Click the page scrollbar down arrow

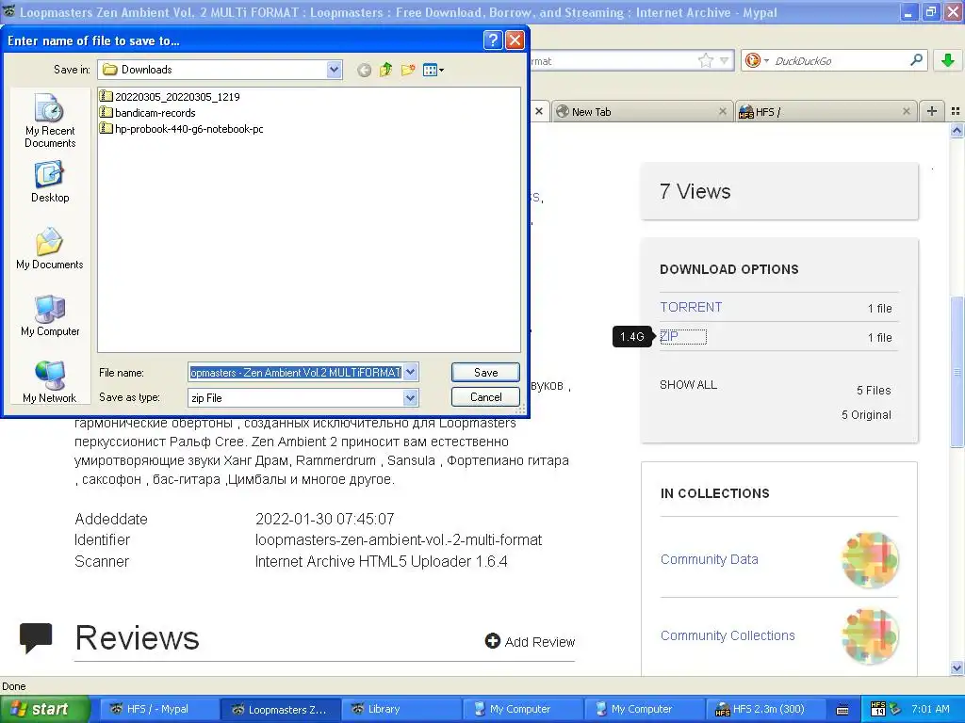point(957,667)
